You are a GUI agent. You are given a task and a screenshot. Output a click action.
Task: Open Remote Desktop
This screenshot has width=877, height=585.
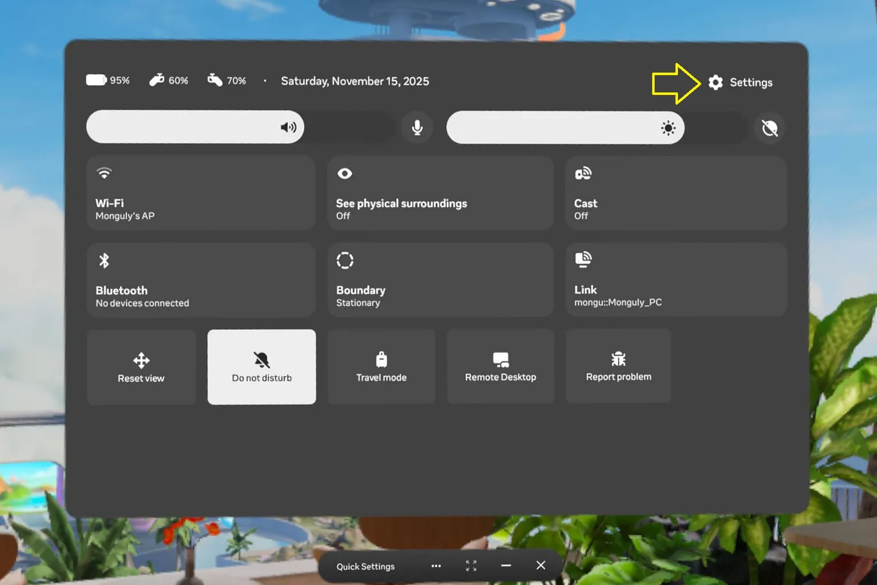point(501,367)
